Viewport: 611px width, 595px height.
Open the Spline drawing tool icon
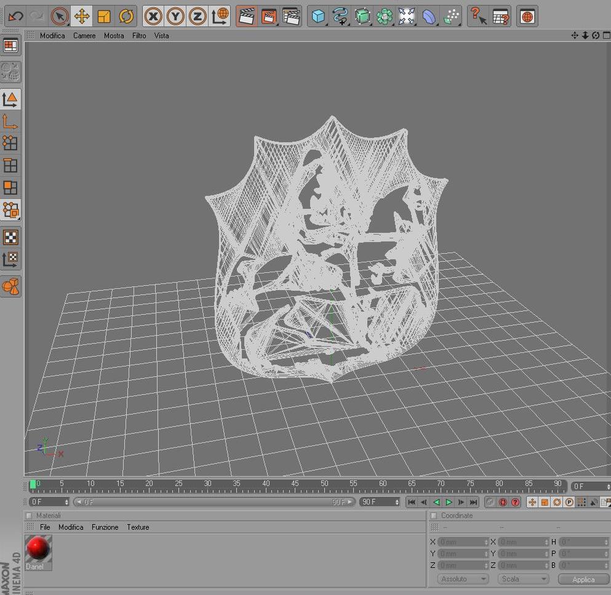coord(340,17)
